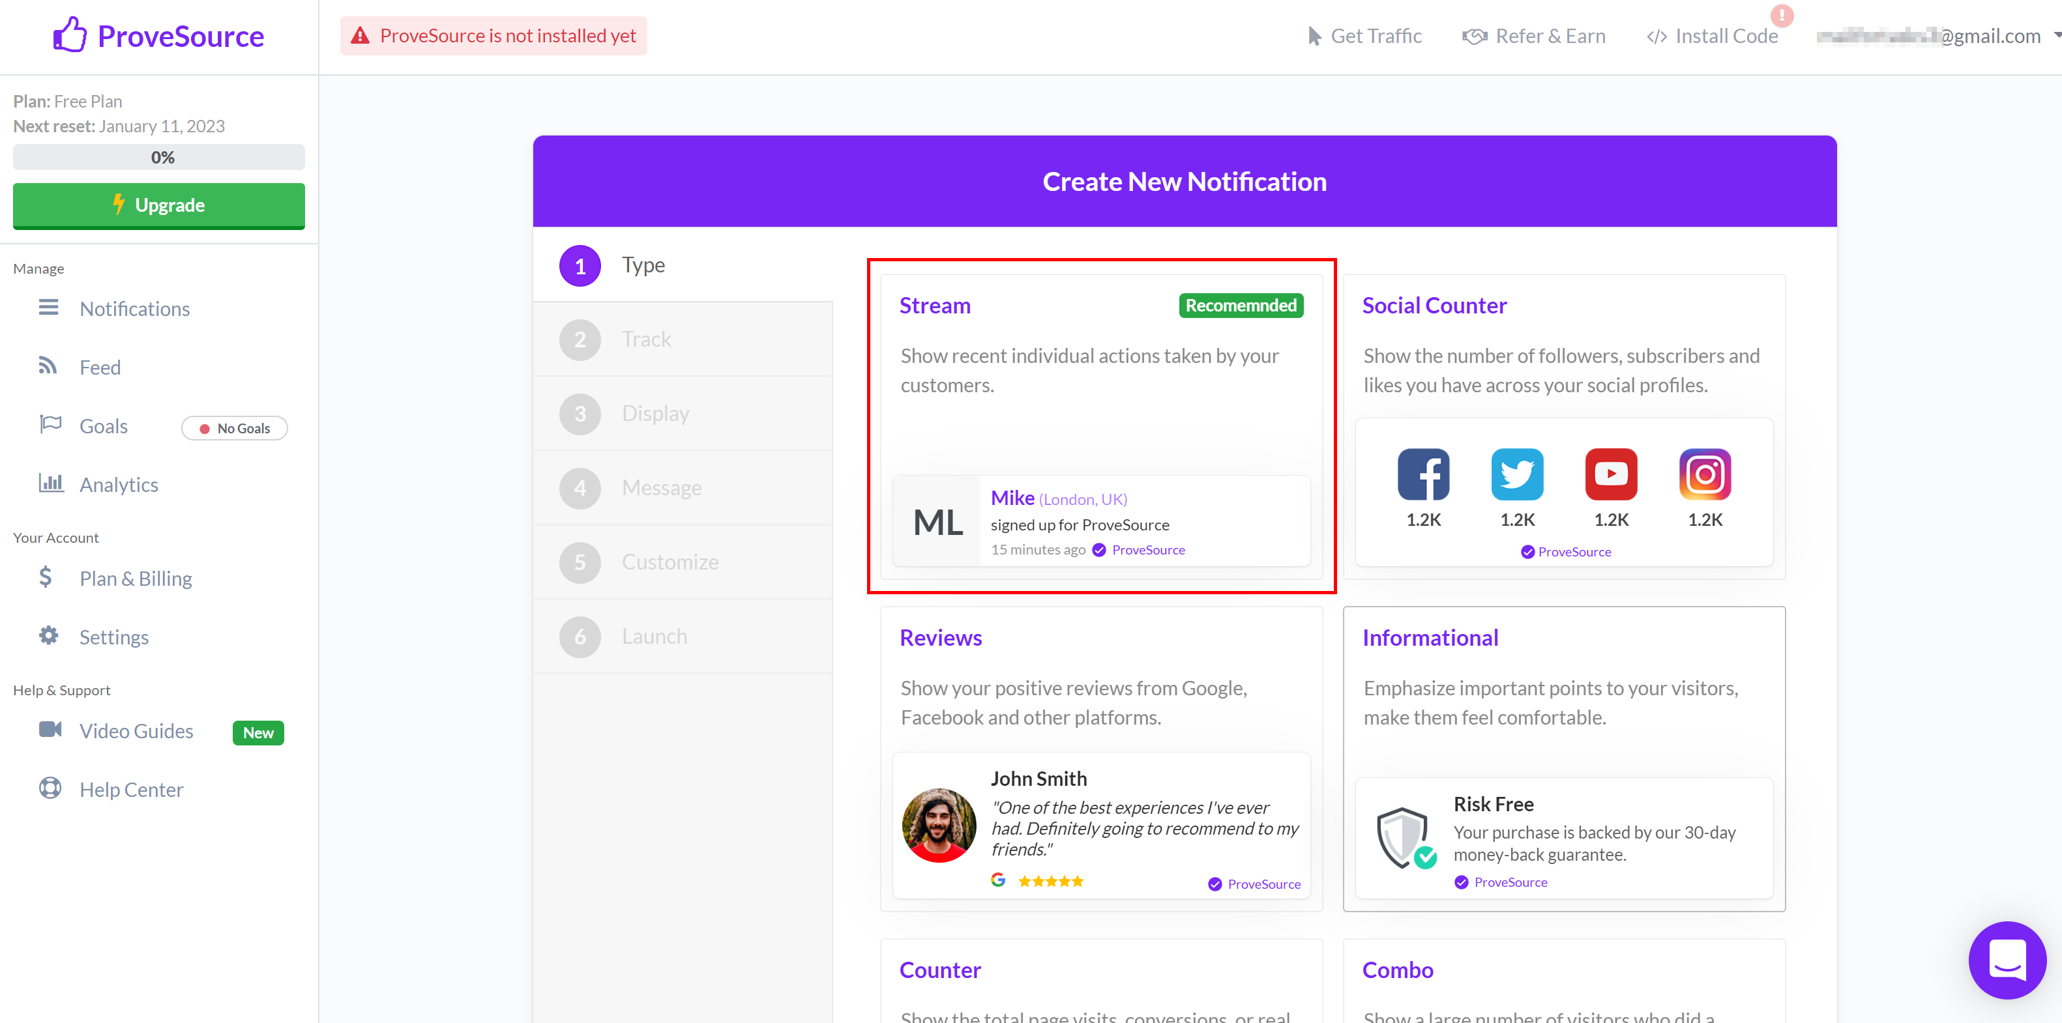
Task: Select step 5 Customize in wizard
Action: coord(683,562)
